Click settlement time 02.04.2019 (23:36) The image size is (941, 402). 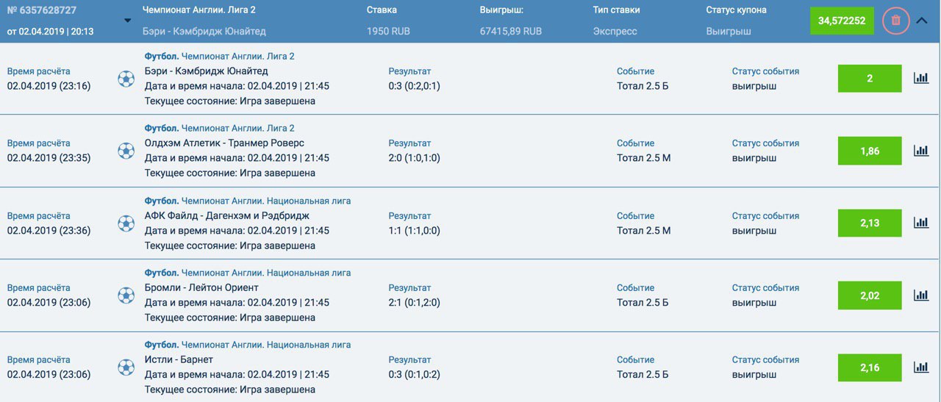[x=49, y=230]
